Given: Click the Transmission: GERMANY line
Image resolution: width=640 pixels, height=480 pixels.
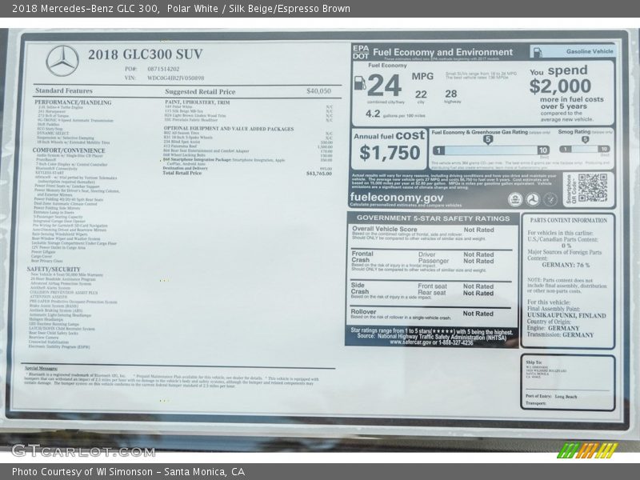Looking at the screenshot, I should pos(560,334).
